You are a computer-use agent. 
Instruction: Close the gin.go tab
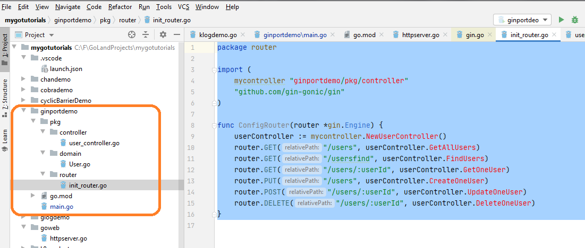tap(490, 35)
